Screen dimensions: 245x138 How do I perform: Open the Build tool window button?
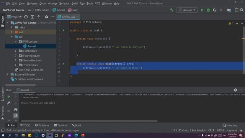[x=76, y=125]
